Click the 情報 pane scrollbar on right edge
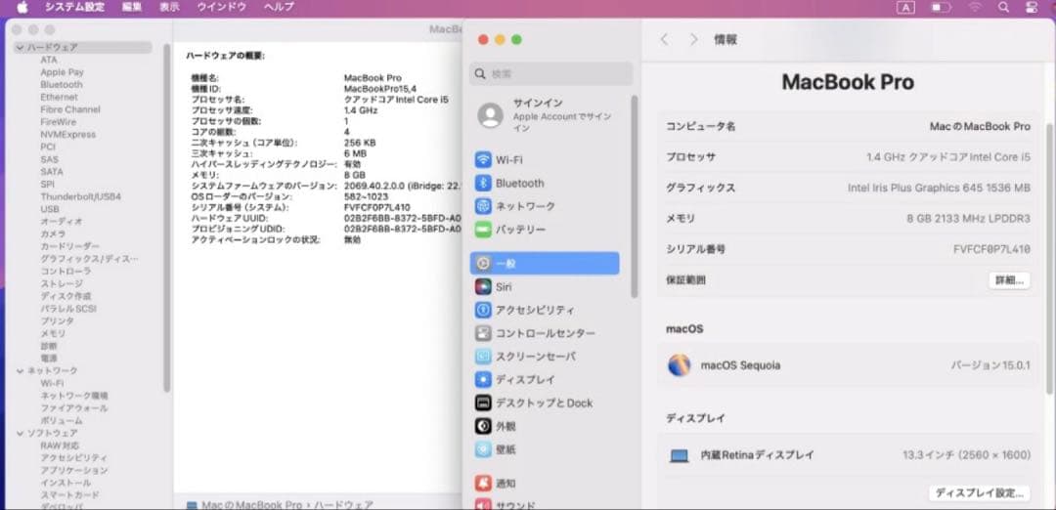Screen dimensions: 1056x510 [x=1050, y=259]
